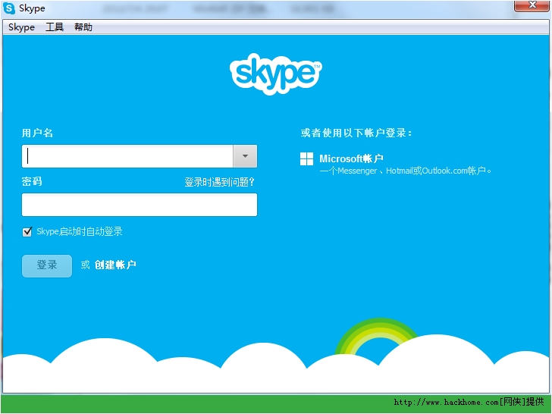552x414 pixels.
Task: Focus the 用户名 text field
Action: pos(127,156)
